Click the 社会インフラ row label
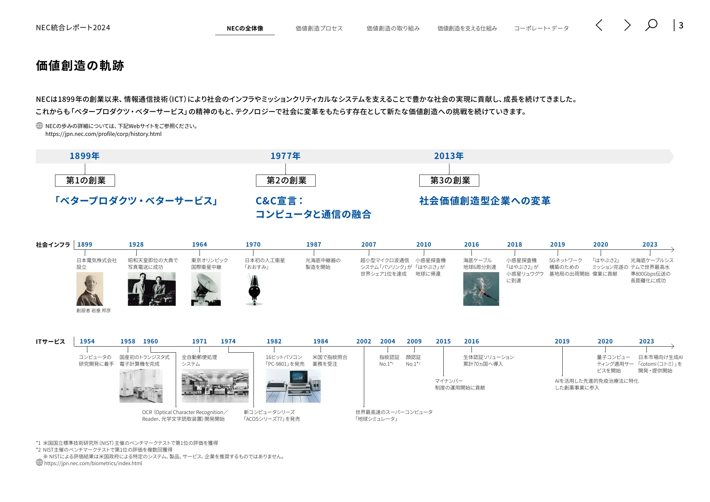The image size is (710, 502). point(53,245)
